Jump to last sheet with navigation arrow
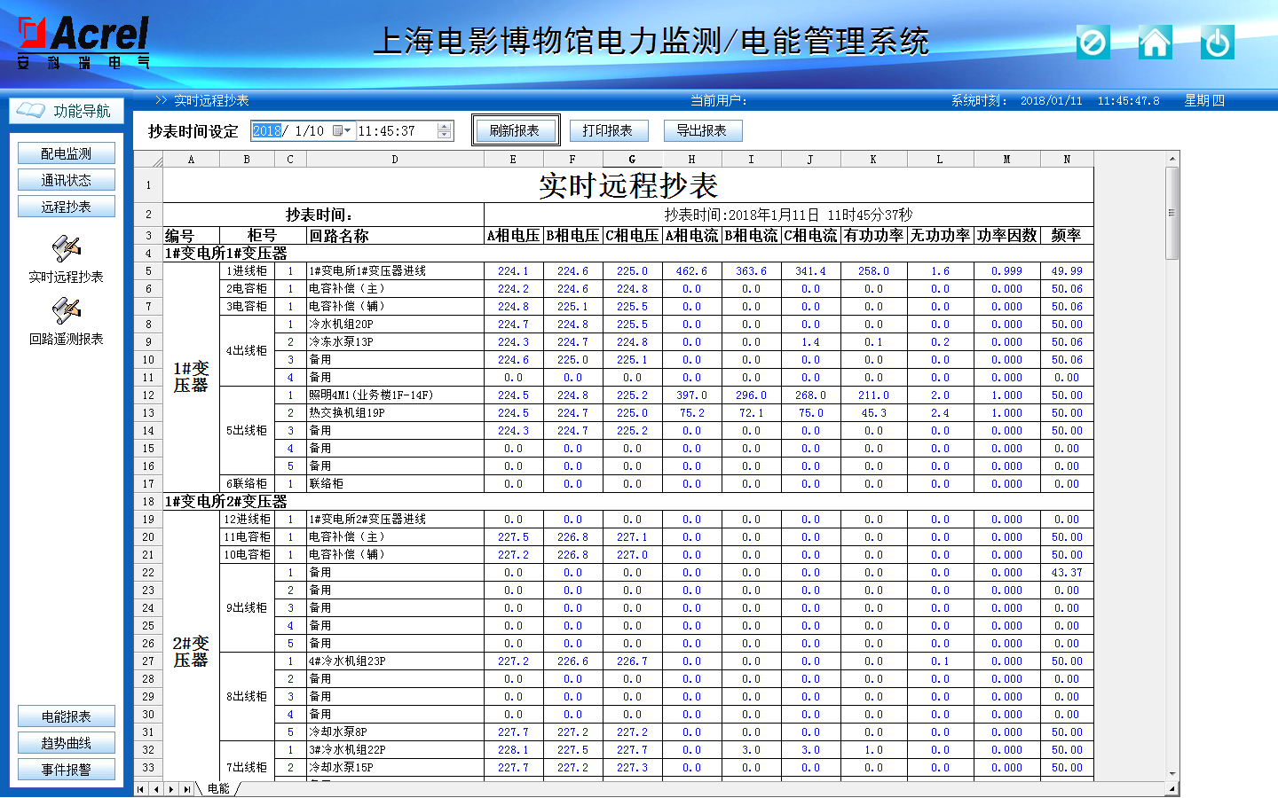Viewport: 1278px width, 798px height. click(x=187, y=788)
